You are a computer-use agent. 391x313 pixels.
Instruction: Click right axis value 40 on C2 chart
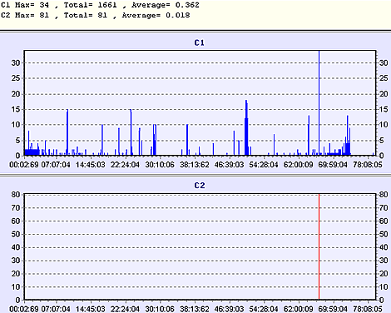click(x=384, y=247)
